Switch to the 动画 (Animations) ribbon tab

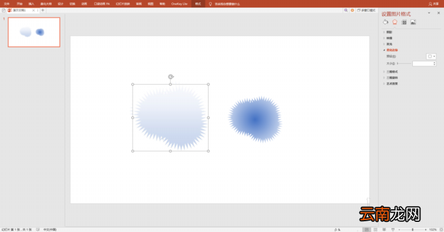tap(84, 4)
